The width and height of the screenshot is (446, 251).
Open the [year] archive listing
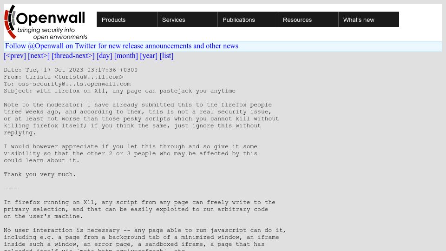[149, 56]
